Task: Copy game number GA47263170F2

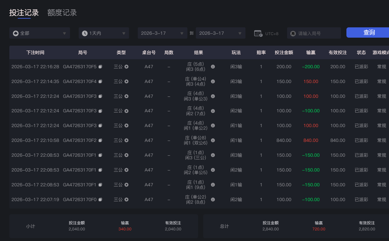Action: click(100, 140)
